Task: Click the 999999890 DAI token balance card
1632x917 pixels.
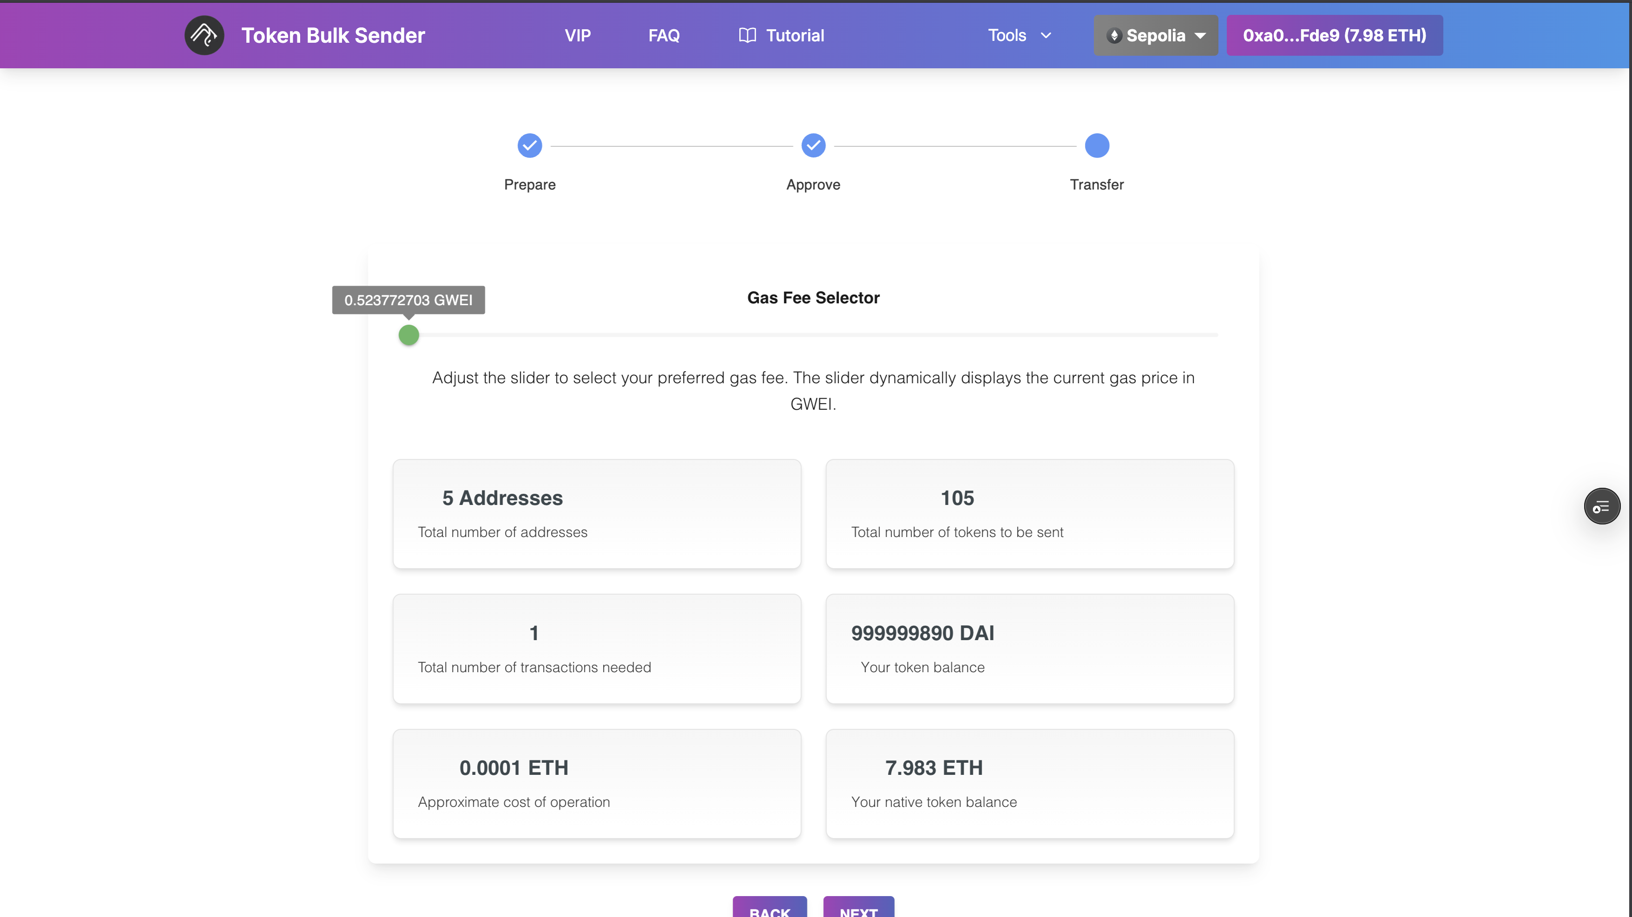Action: click(1029, 648)
